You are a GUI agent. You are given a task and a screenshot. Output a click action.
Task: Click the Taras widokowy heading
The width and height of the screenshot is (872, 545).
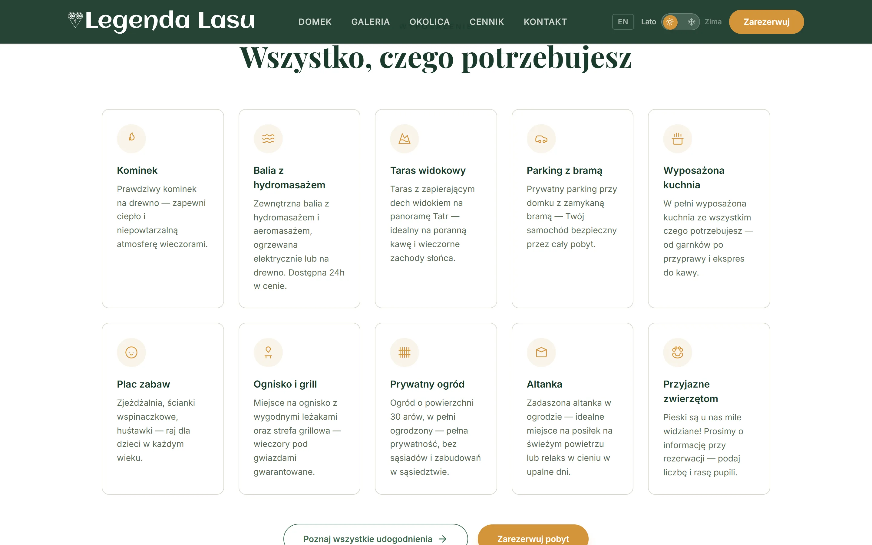click(428, 170)
